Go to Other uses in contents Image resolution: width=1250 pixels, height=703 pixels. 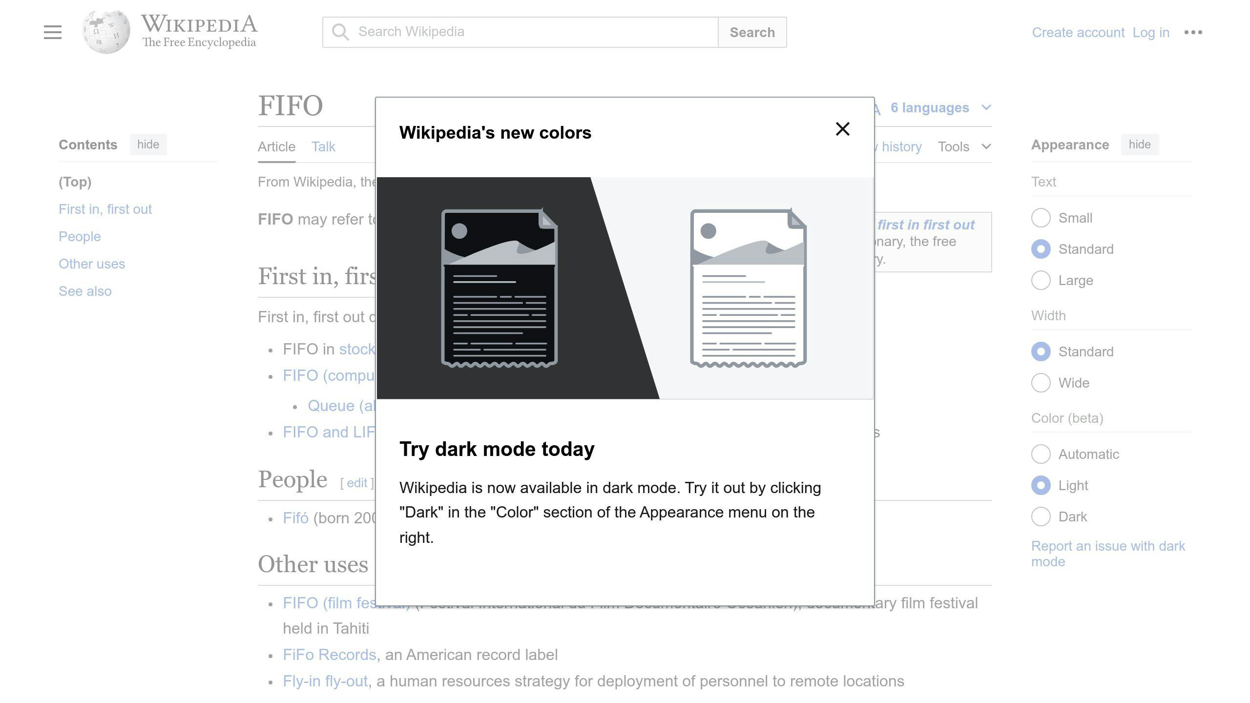point(92,264)
